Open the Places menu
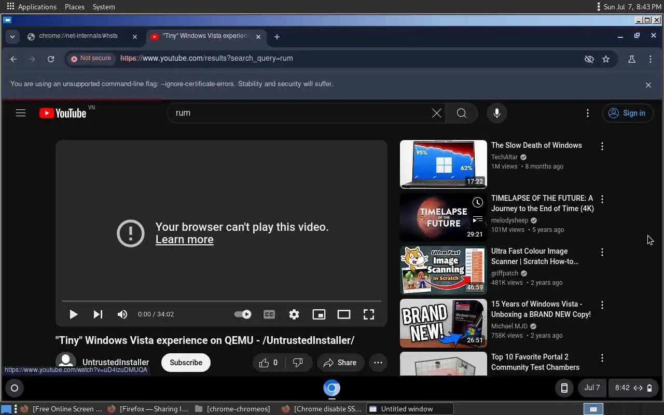 [75, 7]
